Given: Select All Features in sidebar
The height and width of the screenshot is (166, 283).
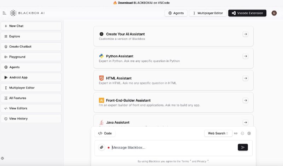Looking at the screenshot, I should pos(31,98).
